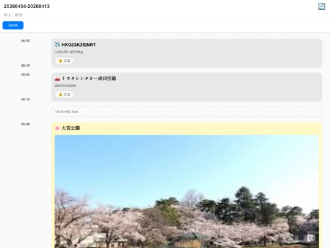Click the sync icon in top right
The height and width of the screenshot is (248, 331).
tap(322, 6)
